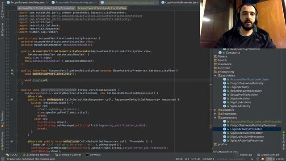Screen dimensions: 286x161
Task: Open ResetPasswordActivity in project tree
Action: (246, 91)
